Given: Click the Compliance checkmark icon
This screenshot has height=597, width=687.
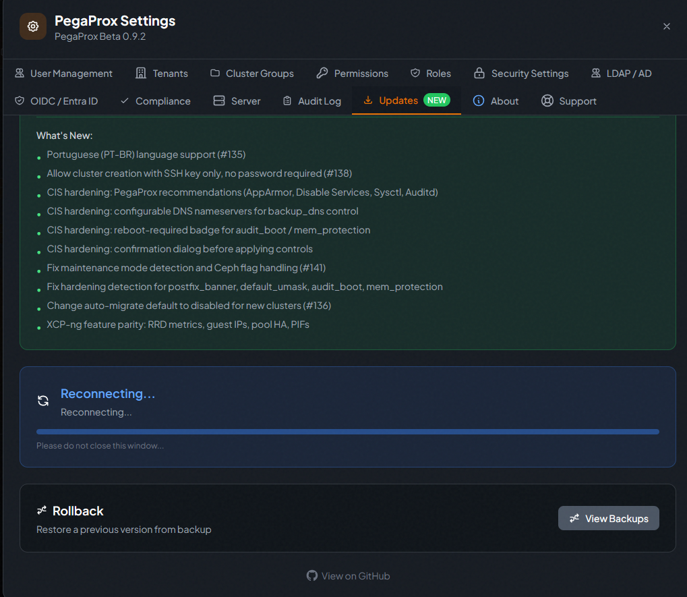Looking at the screenshot, I should (125, 101).
